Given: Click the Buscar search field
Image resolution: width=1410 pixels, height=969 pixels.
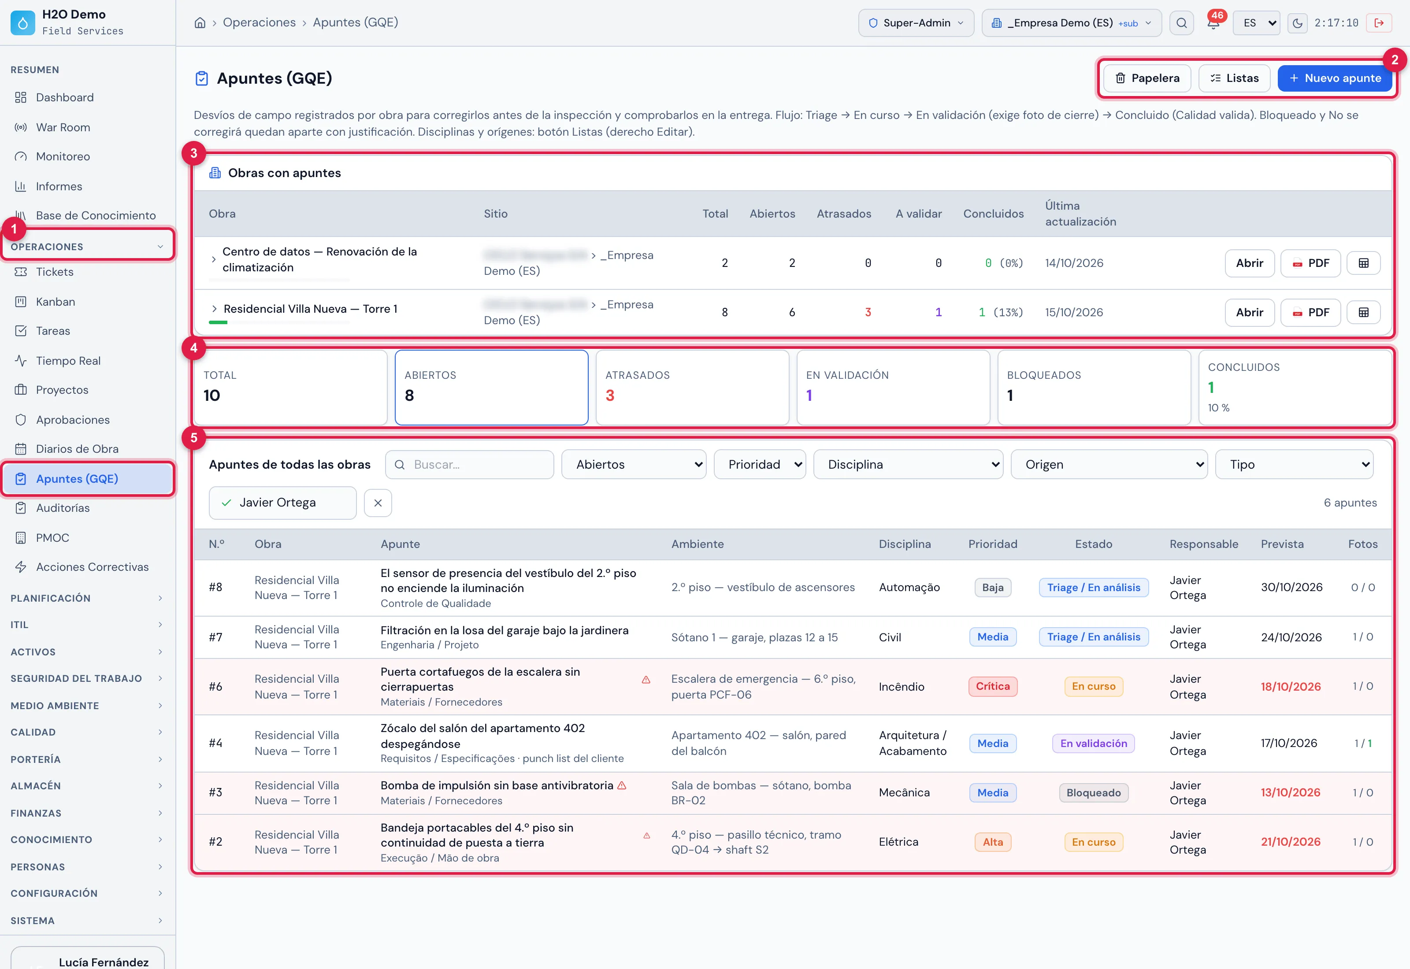Looking at the screenshot, I should coord(469,465).
